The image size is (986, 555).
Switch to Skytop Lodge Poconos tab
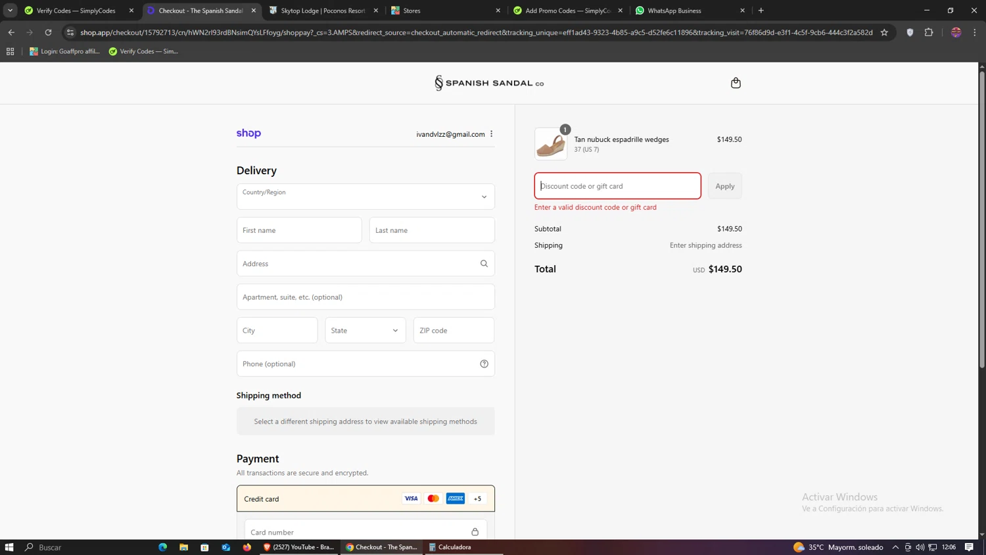point(323,11)
